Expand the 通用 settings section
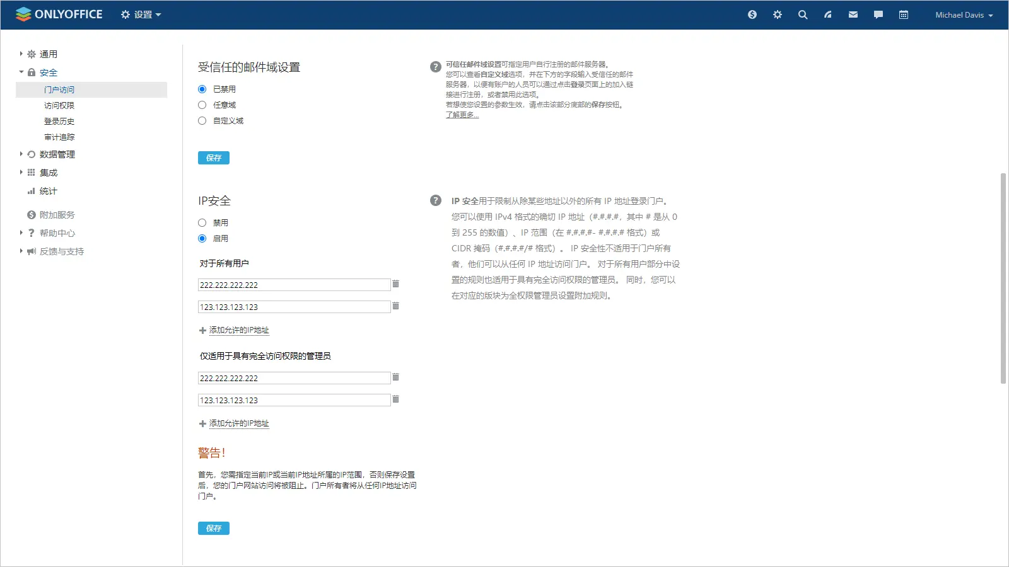1009x567 pixels. tap(21, 54)
